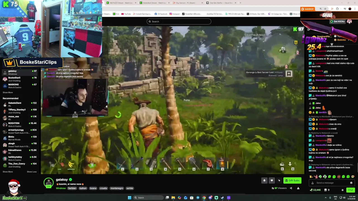Viewport: 358px width, 201px height.
Task: Open galaksy live avatar
Action: [x=48, y=183]
